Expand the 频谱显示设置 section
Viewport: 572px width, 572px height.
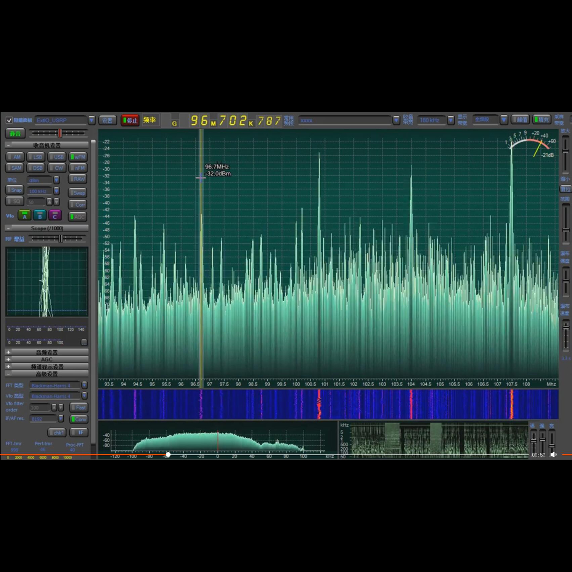47,366
